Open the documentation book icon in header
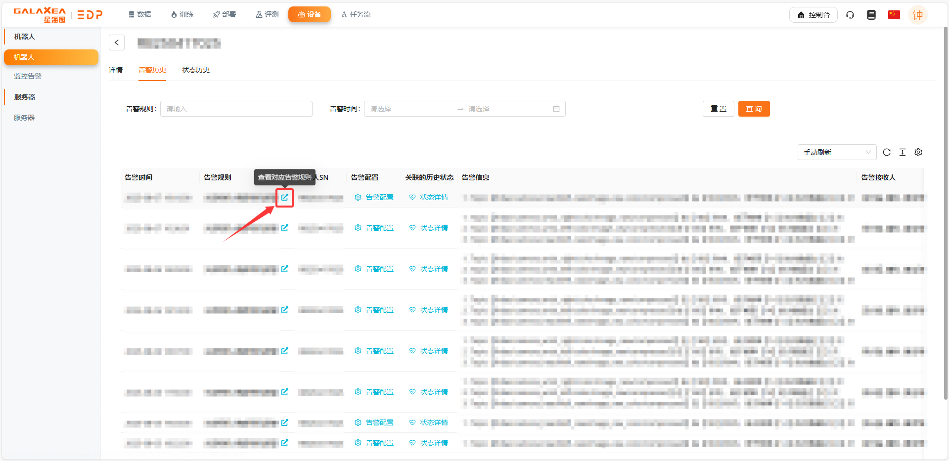The height and width of the screenshot is (461, 949). click(871, 15)
